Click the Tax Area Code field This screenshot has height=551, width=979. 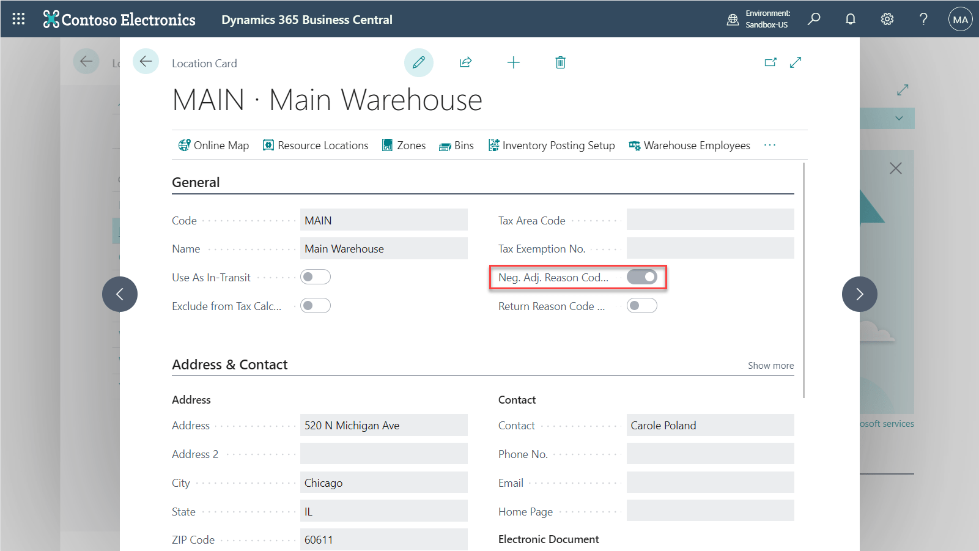711,220
